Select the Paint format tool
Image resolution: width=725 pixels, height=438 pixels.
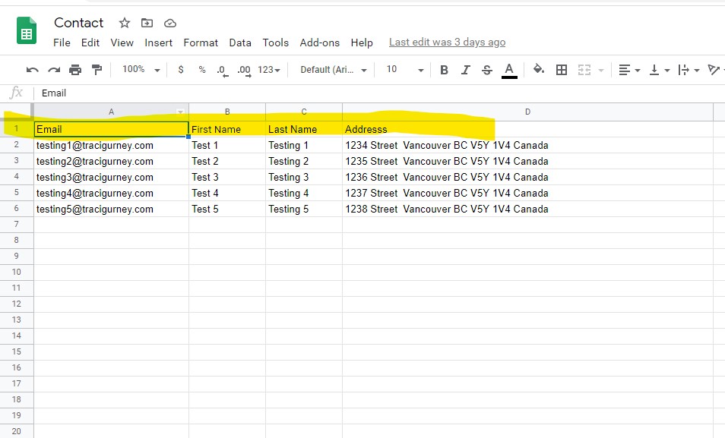click(96, 69)
